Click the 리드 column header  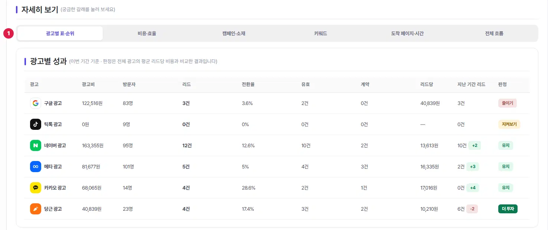tap(187, 85)
